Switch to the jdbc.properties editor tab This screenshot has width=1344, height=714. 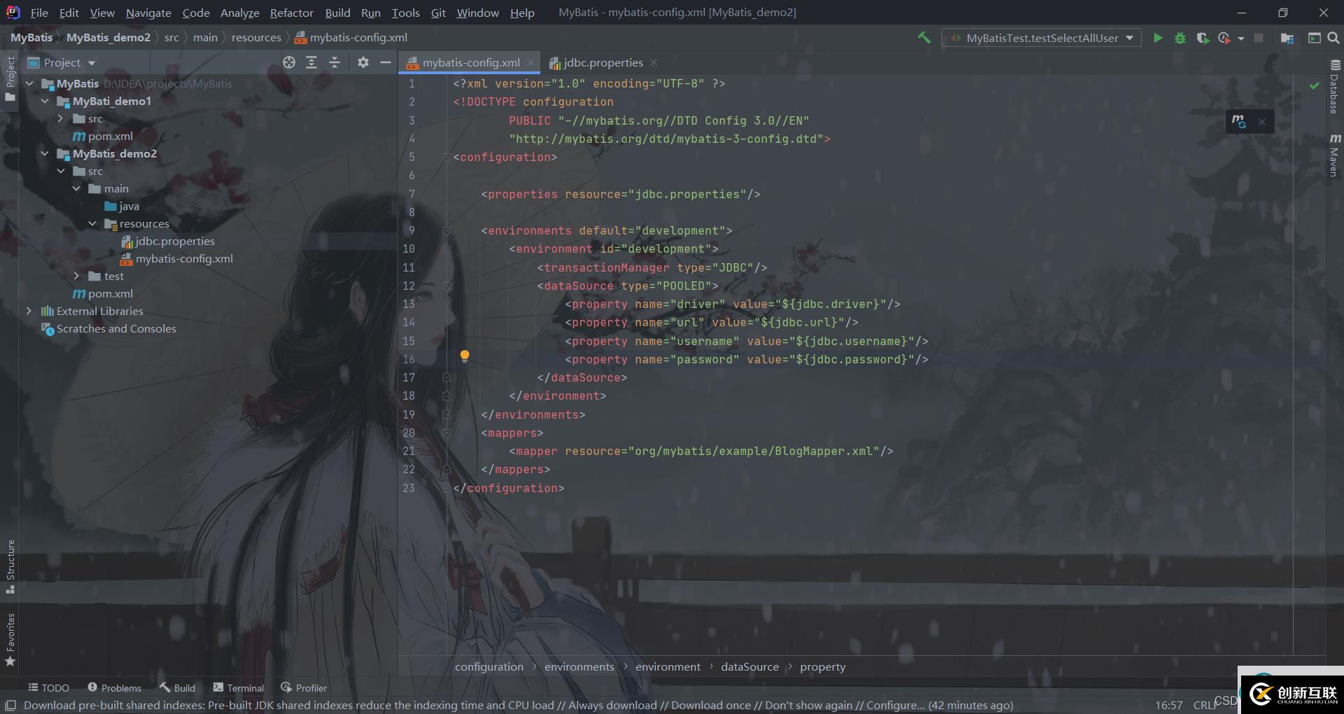603,62
